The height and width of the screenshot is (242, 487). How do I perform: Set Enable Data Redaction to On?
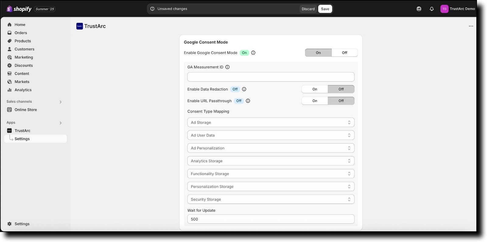pyautogui.click(x=315, y=89)
